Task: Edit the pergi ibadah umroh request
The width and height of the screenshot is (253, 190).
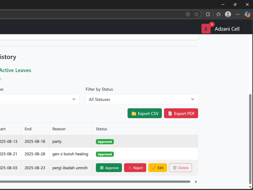Action: [x=157, y=168]
